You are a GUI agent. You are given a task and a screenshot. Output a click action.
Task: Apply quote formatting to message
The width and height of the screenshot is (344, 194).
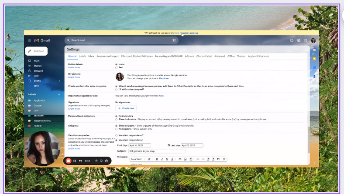(x=218, y=159)
